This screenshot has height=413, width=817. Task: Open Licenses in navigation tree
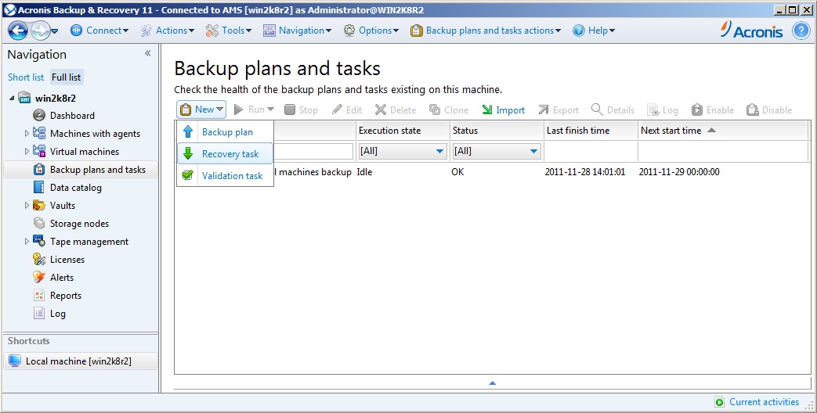tap(67, 260)
